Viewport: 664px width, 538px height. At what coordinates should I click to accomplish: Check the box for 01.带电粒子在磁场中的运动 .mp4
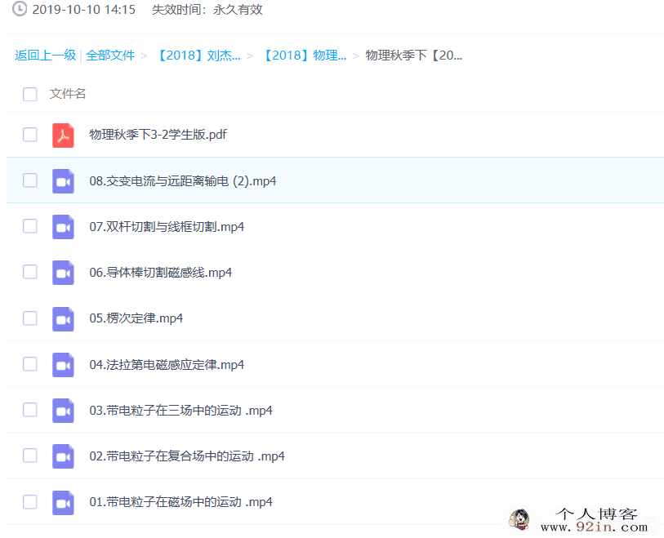pos(30,501)
